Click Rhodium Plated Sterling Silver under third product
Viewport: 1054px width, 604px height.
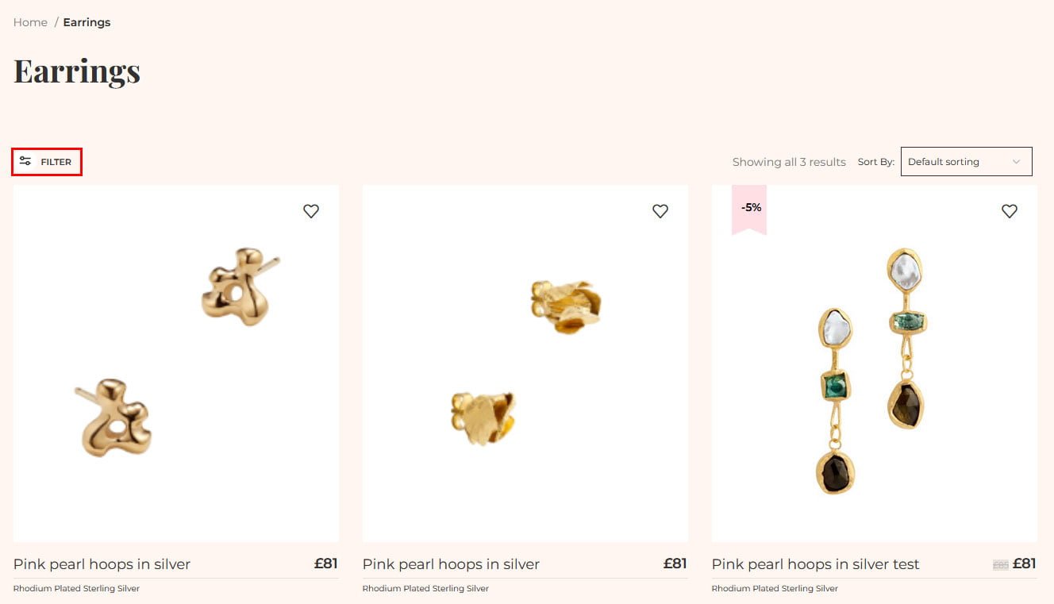pos(775,588)
